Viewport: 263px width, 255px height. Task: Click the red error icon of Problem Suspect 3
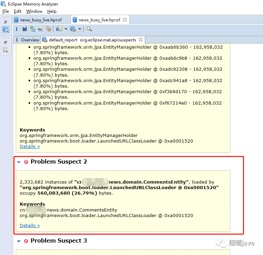pos(26,241)
